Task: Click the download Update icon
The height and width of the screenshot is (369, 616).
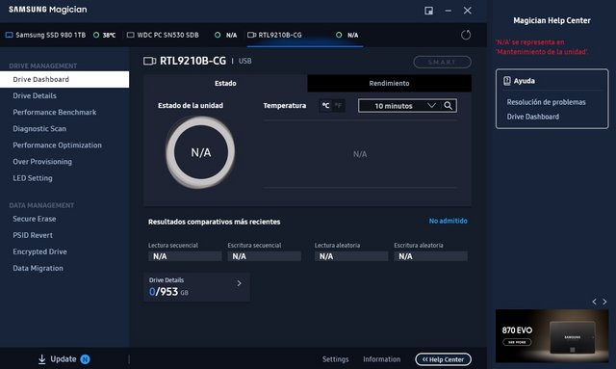Action: (41, 359)
